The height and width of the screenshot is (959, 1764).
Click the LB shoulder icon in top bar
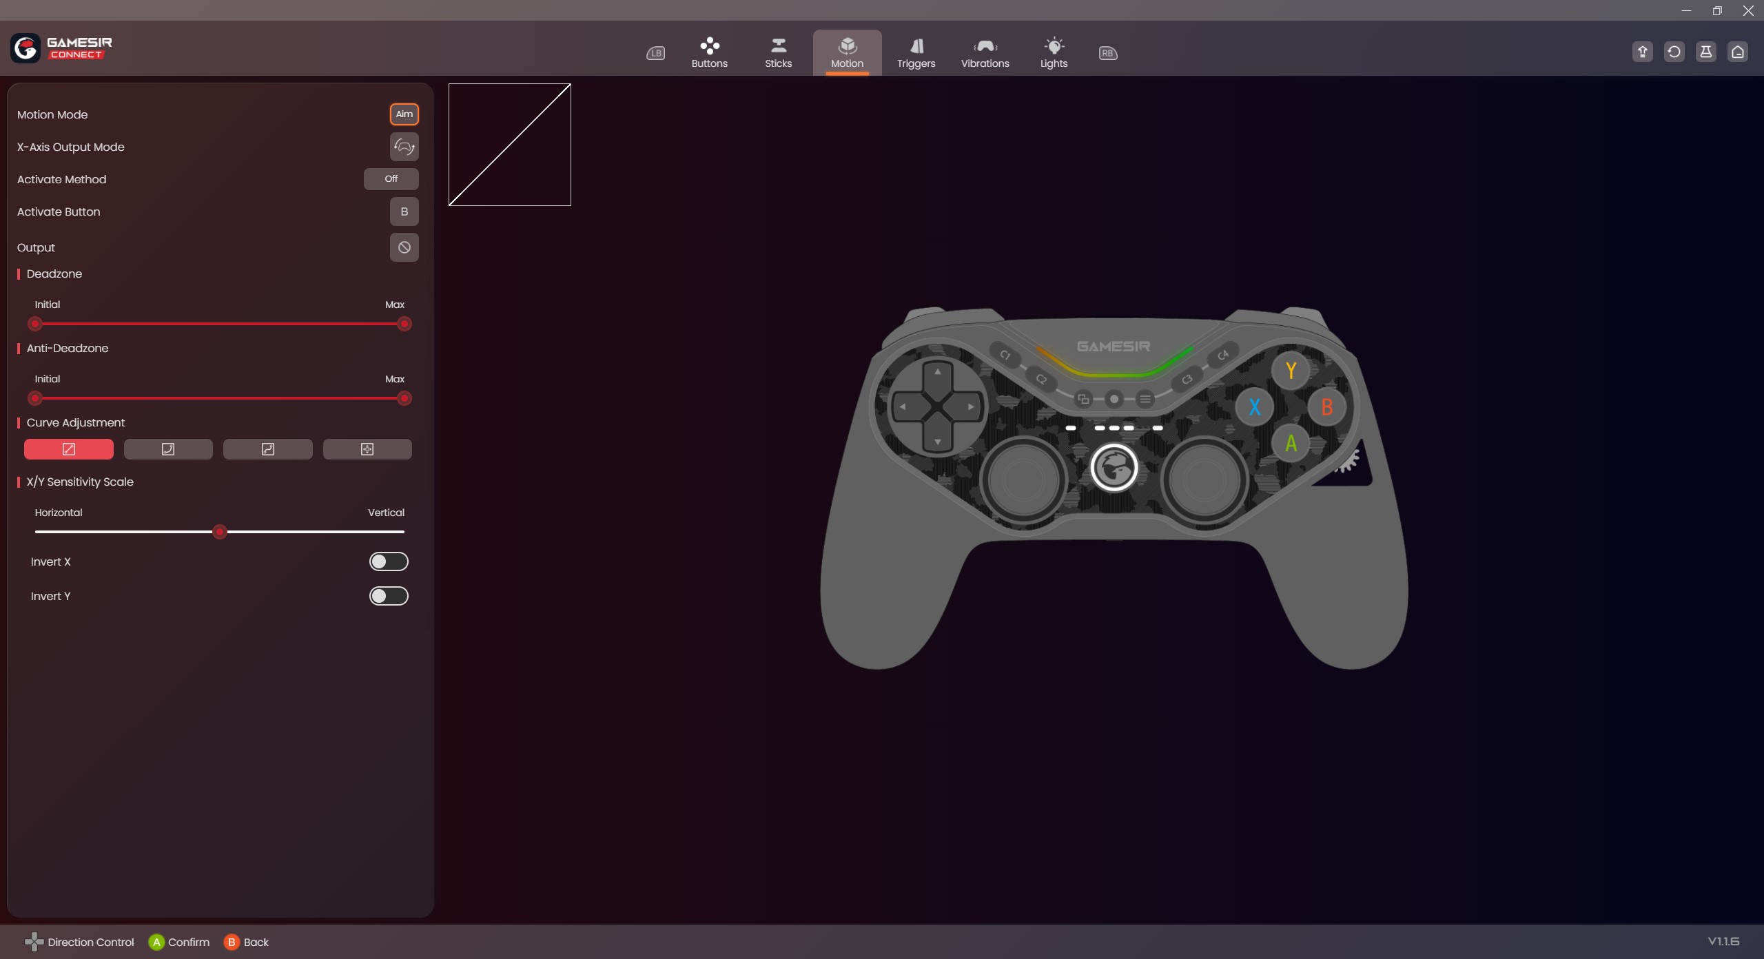655,53
